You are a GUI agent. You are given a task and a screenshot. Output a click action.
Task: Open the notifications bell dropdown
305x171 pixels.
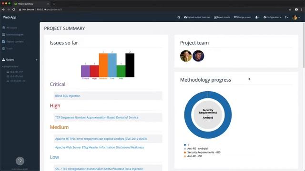click(x=257, y=17)
